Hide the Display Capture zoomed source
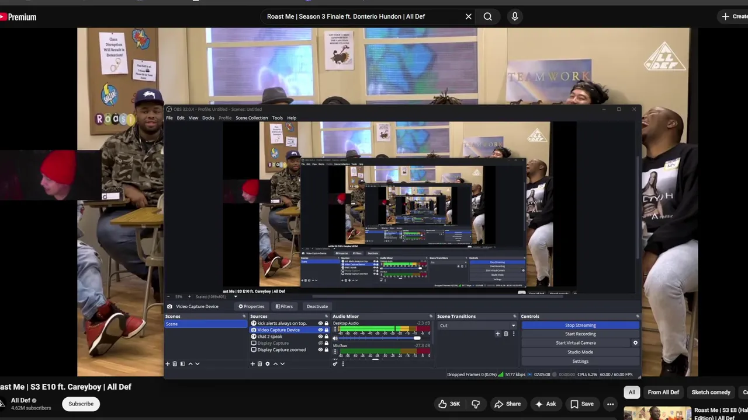Viewport: 748px width, 420px height. (320, 350)
